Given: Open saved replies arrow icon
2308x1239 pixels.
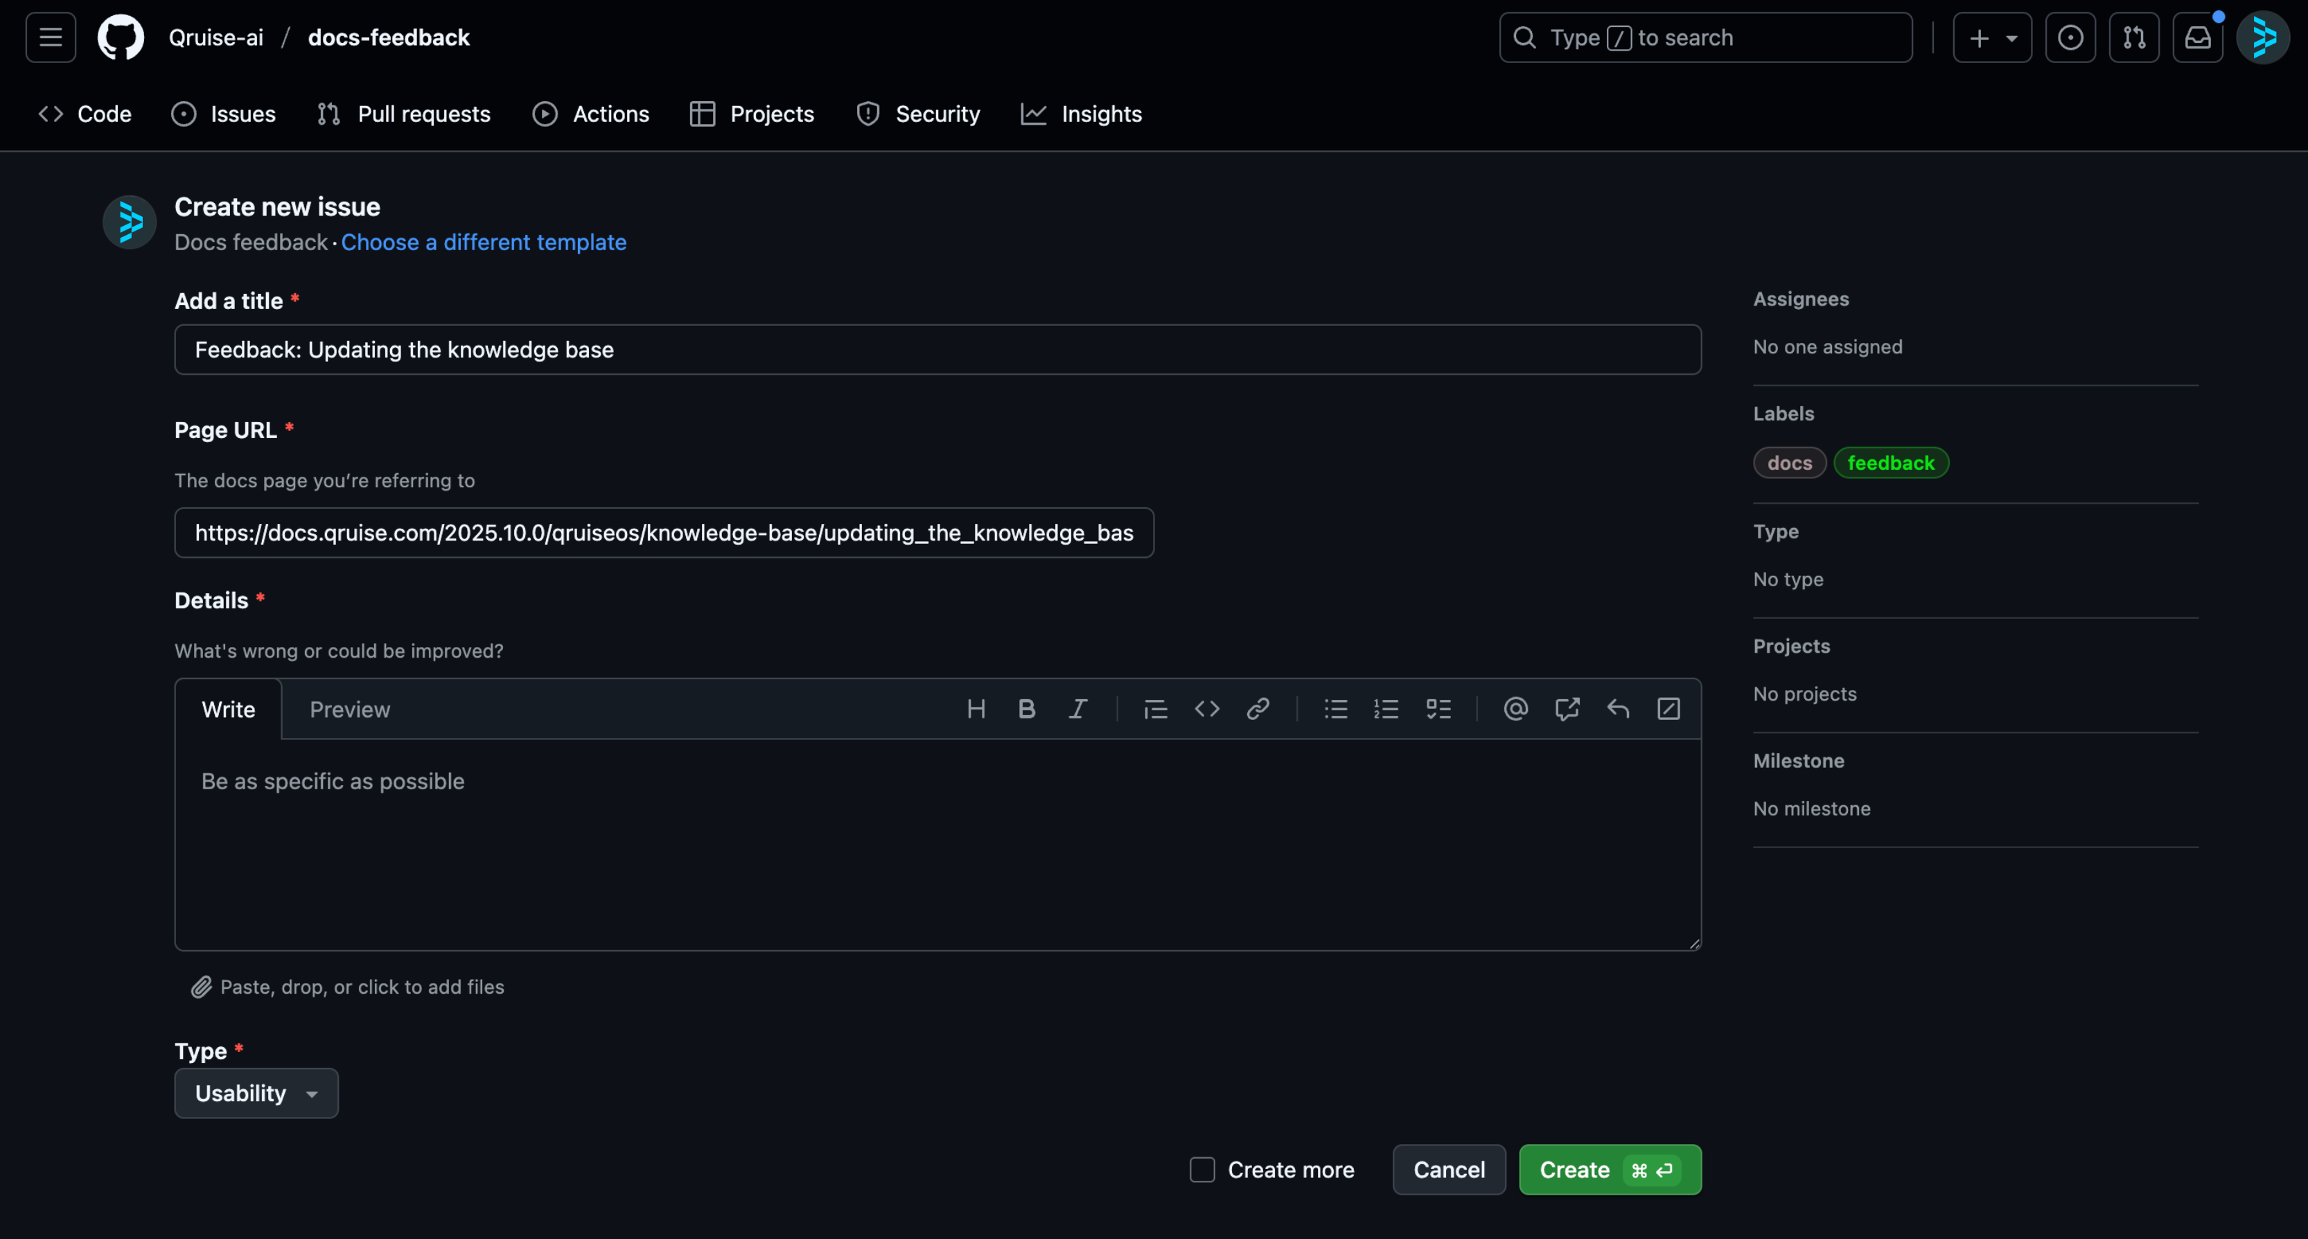Looking at the screenshot, I should point(1617,710).
